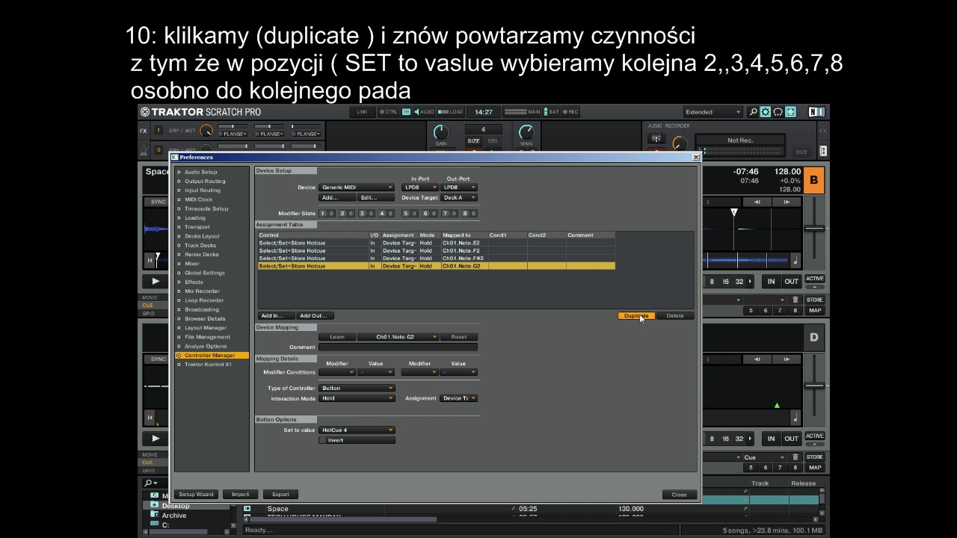This screenshot has width=957, height=538.
Task: Open the Extended layout dropdown in header
Action: point(713,112)
